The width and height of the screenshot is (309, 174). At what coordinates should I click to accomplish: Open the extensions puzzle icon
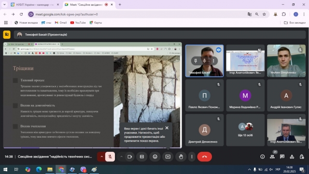(284, 14)
